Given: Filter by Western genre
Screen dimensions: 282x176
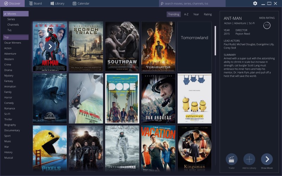Looking at the screenshot, I should point(9,59).
